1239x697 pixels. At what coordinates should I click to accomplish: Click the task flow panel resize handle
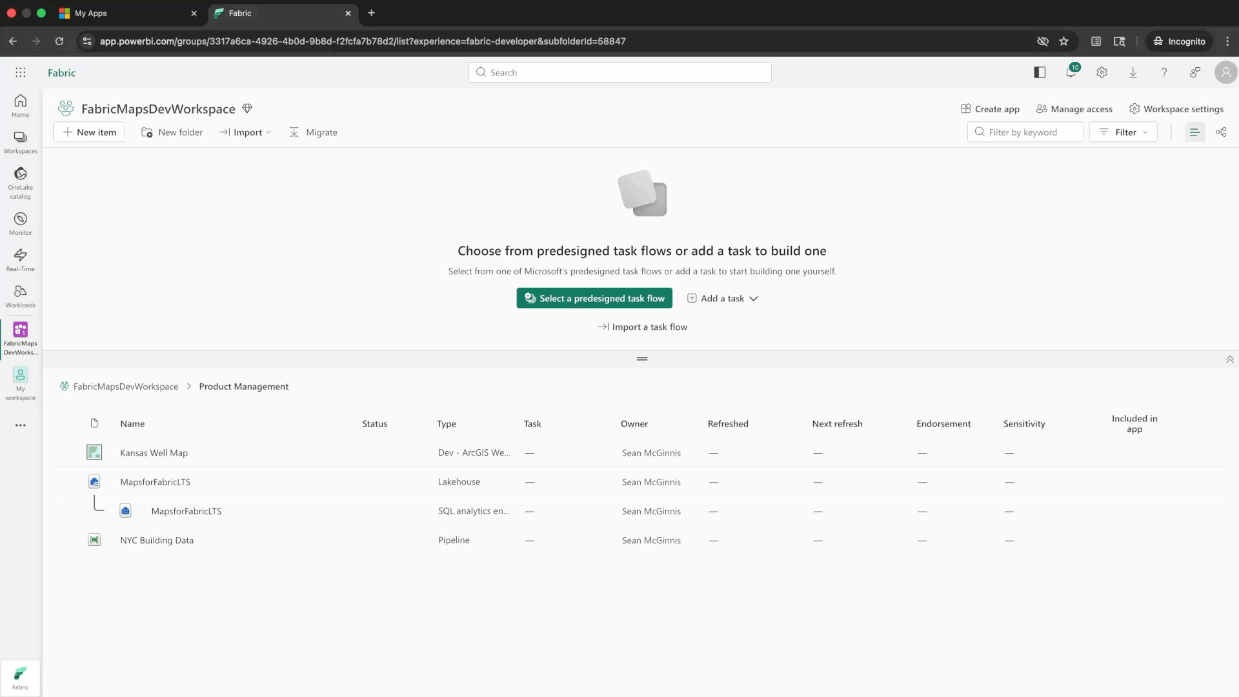(641, 359)
